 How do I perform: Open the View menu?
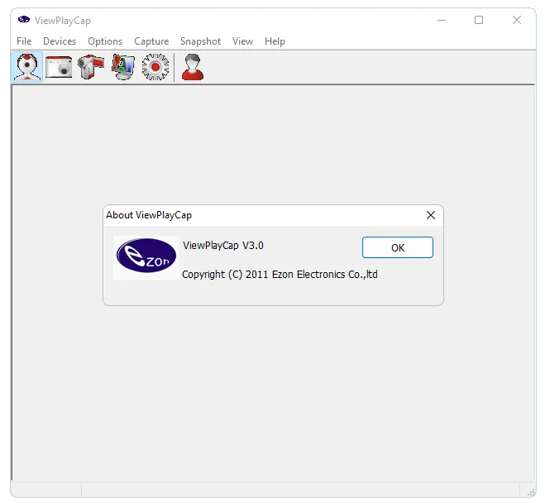click(x=242, y=41)
